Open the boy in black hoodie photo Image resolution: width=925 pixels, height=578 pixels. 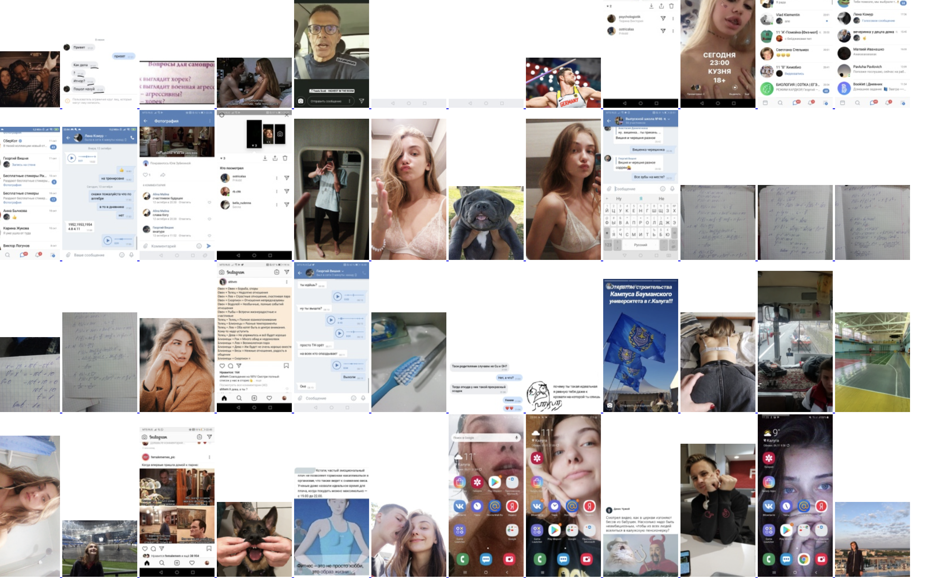tap(718, 510)
